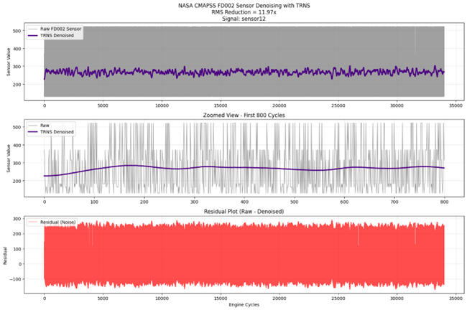Select x-tick '300' below the zoomed view
This screenshot has width=467, height=310.
coord(194,202)
